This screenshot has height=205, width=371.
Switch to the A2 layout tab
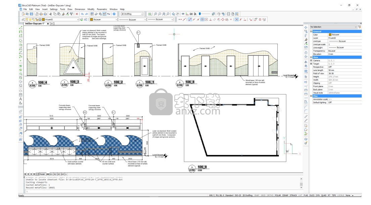coord(55,174)
